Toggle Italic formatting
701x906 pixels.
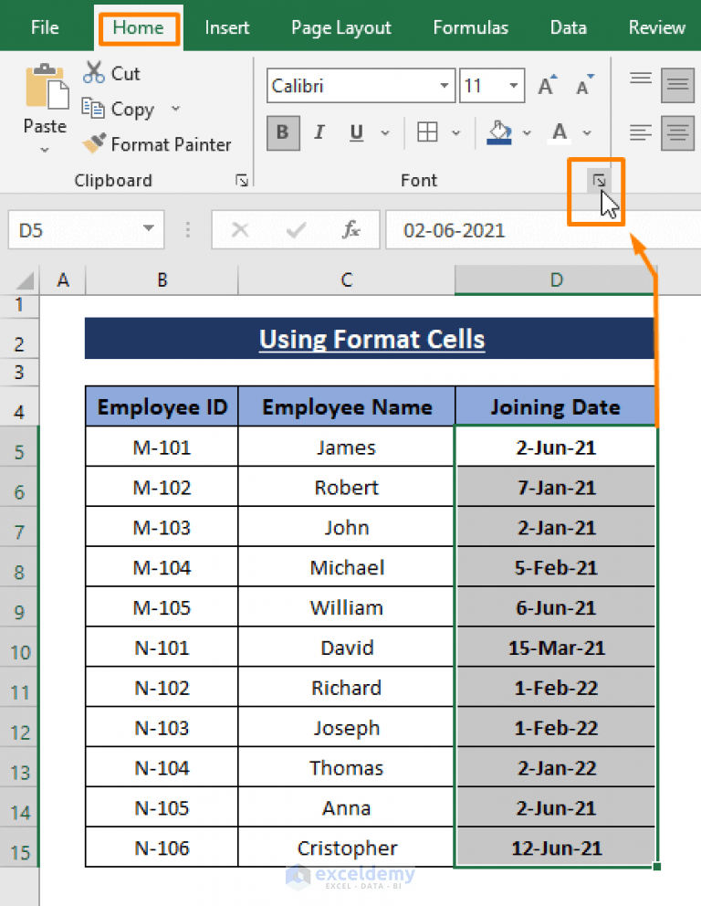click(319, 132)
